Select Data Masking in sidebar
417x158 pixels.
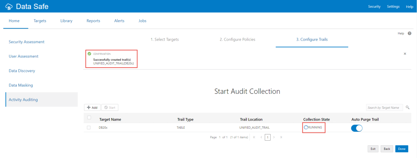coord(21,85)
